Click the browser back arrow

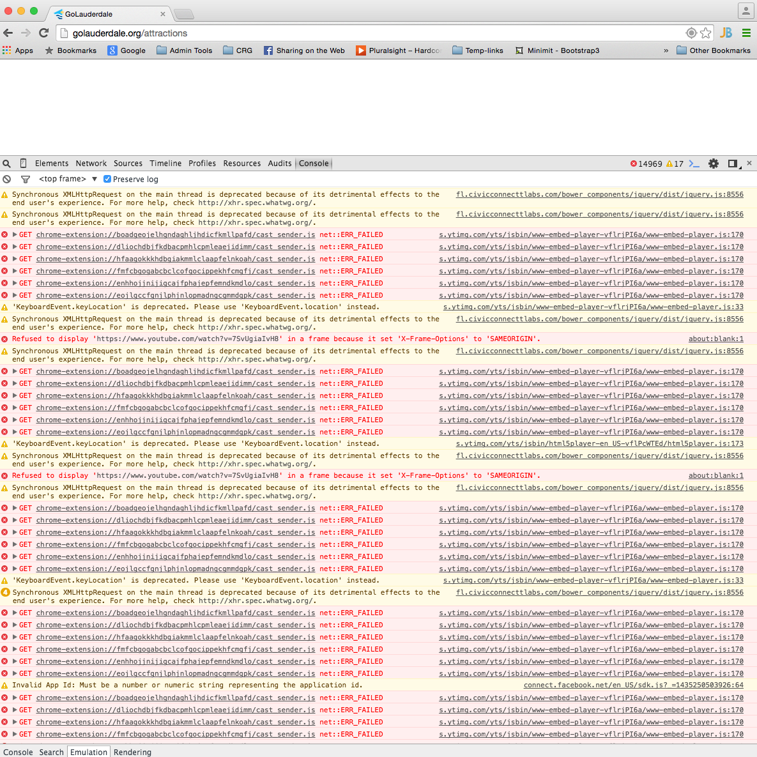(x=8, y=33)
